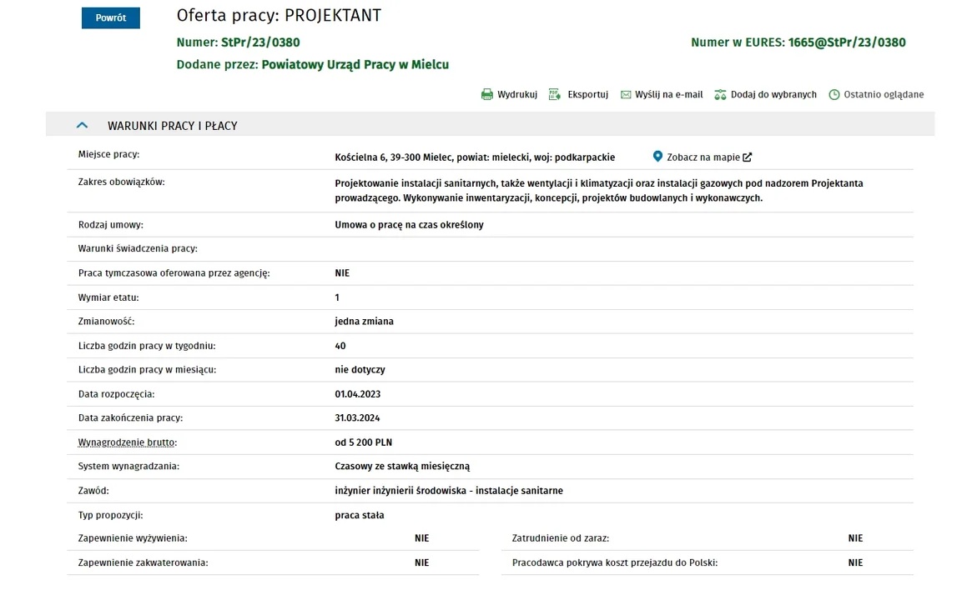Open the Zobacz na mapie link
972x600 pixels.
point(703,157)
